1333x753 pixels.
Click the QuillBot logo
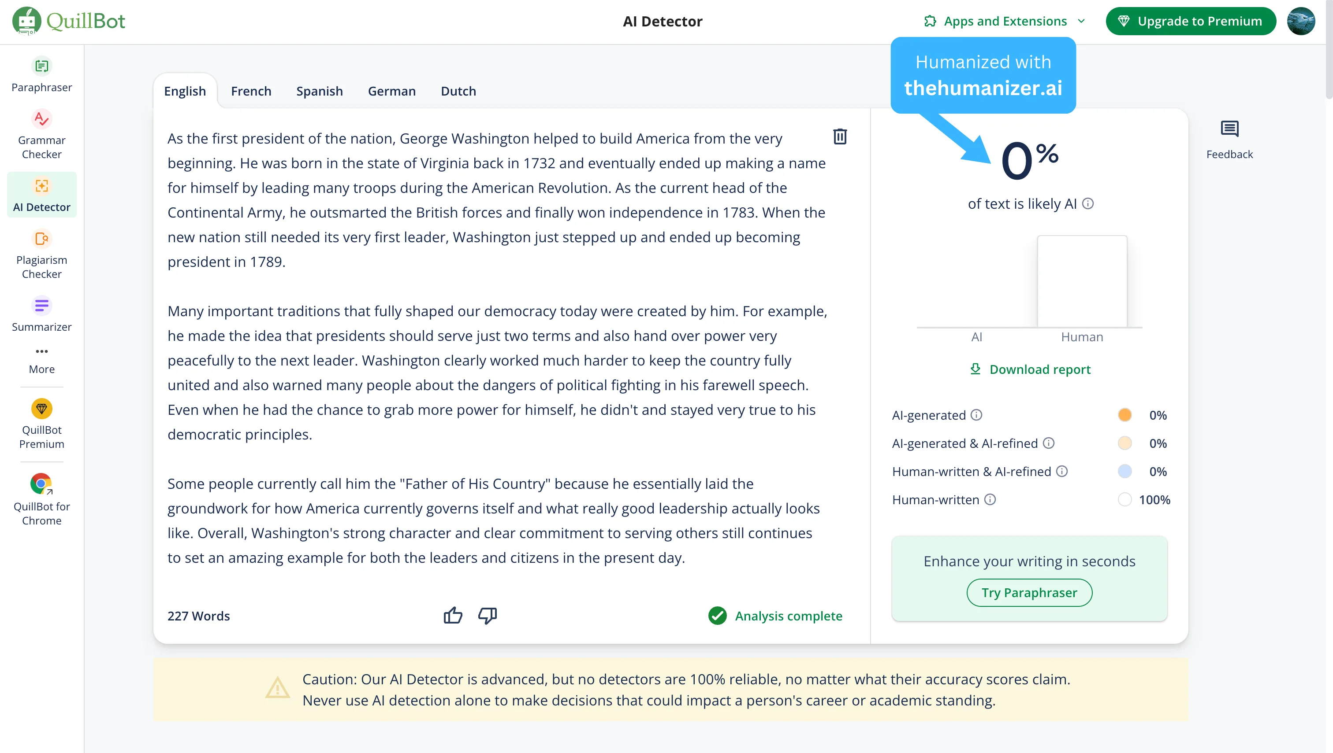pyautogui.click(x=69, y=21)
